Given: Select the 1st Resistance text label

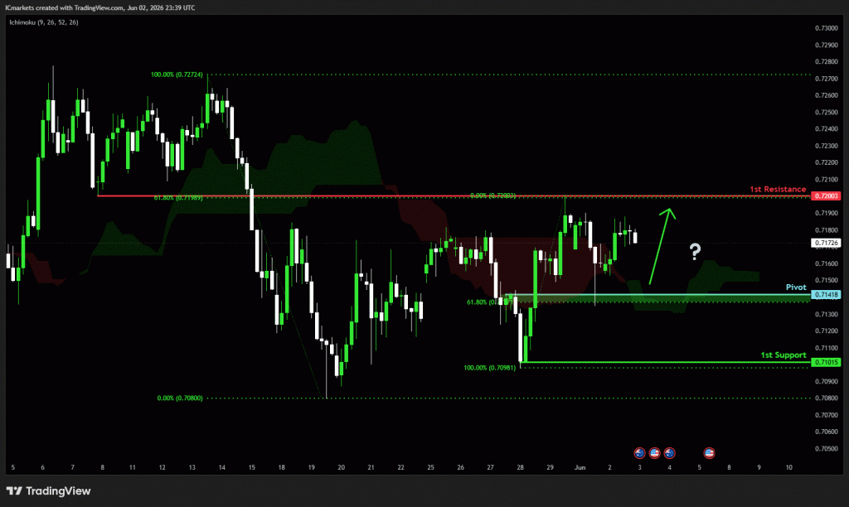Looking at the screenshot, I should click(778, 189).
